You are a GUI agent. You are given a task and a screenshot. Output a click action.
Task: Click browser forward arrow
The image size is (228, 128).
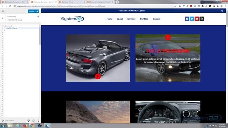[6, 6]
